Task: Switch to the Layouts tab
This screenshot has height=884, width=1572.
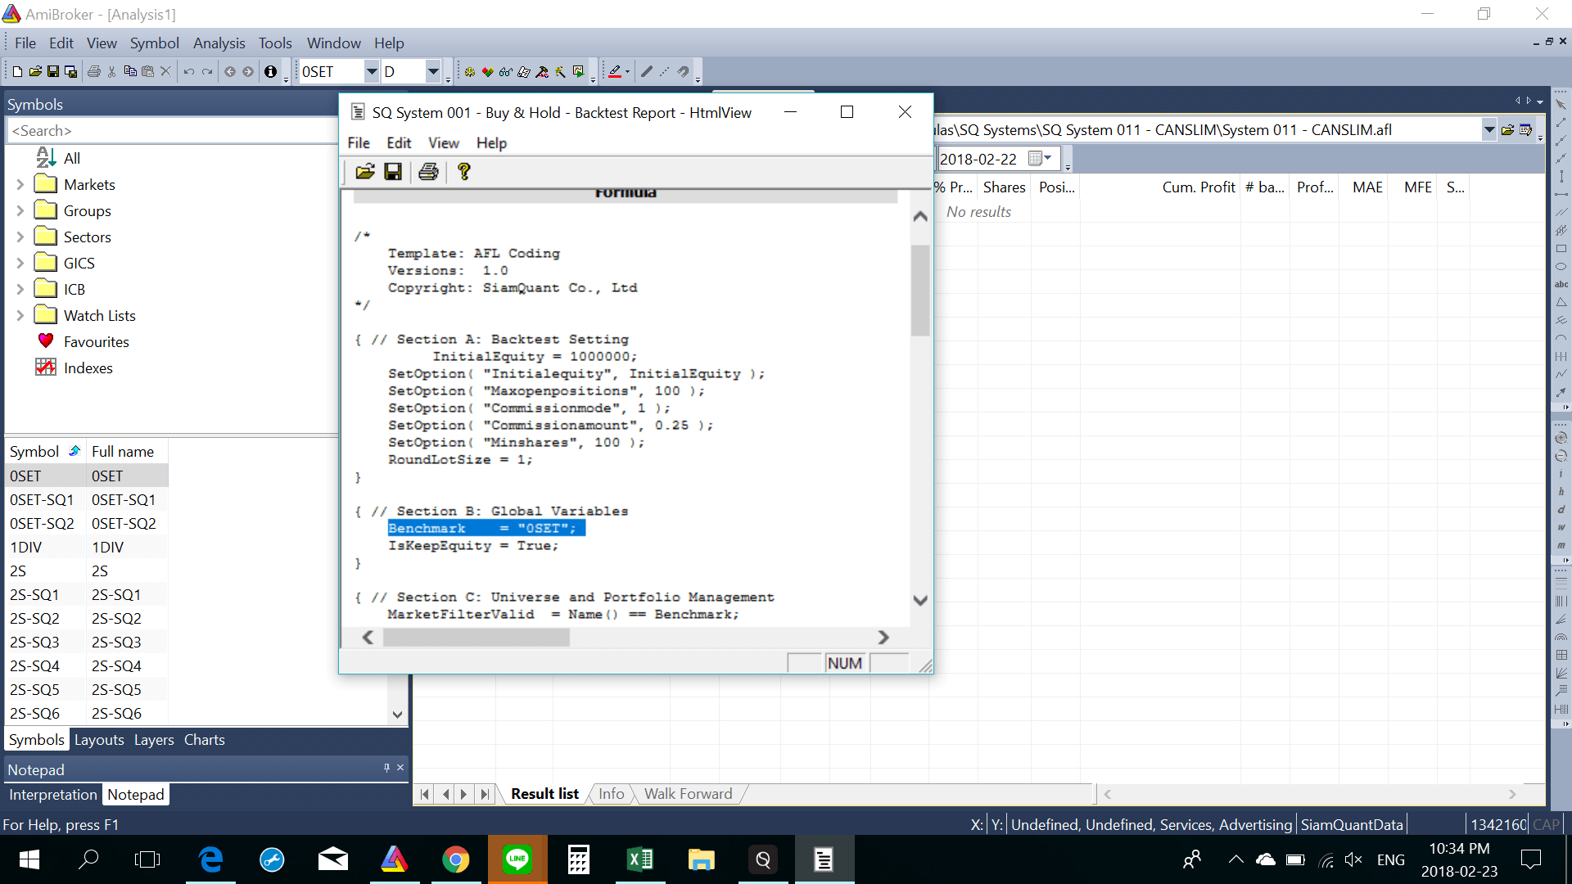Action: (99, 740)
